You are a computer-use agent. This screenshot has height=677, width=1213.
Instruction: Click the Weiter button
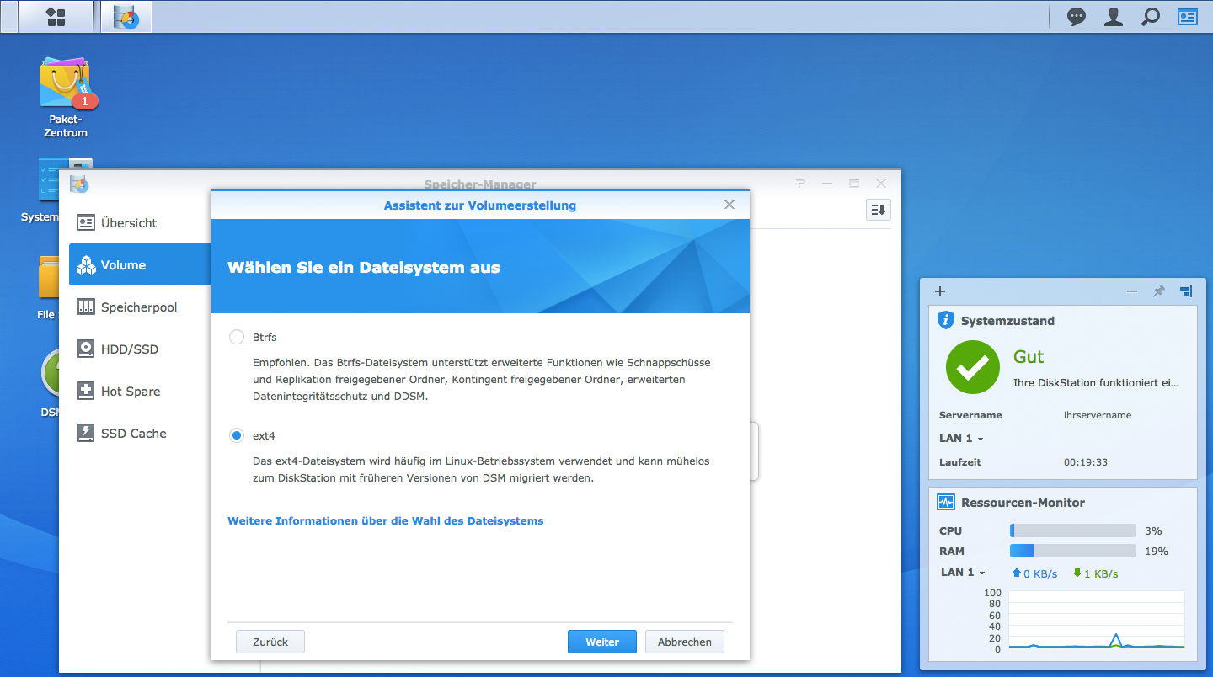pos(602,642)
